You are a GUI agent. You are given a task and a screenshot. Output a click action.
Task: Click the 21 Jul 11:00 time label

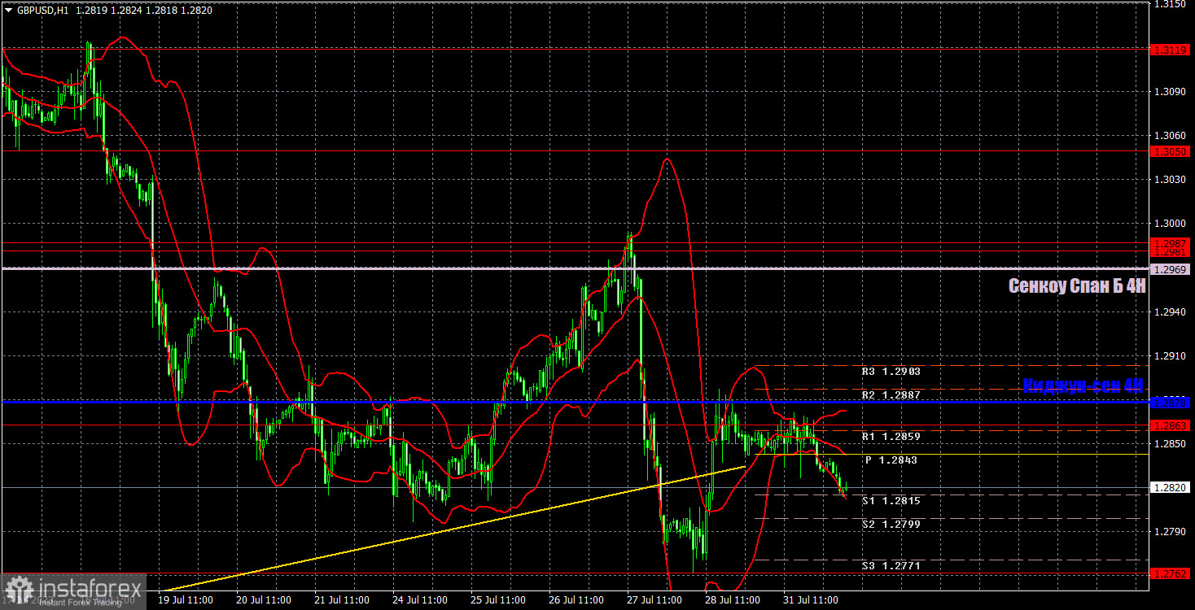click(x=344, y=600)
